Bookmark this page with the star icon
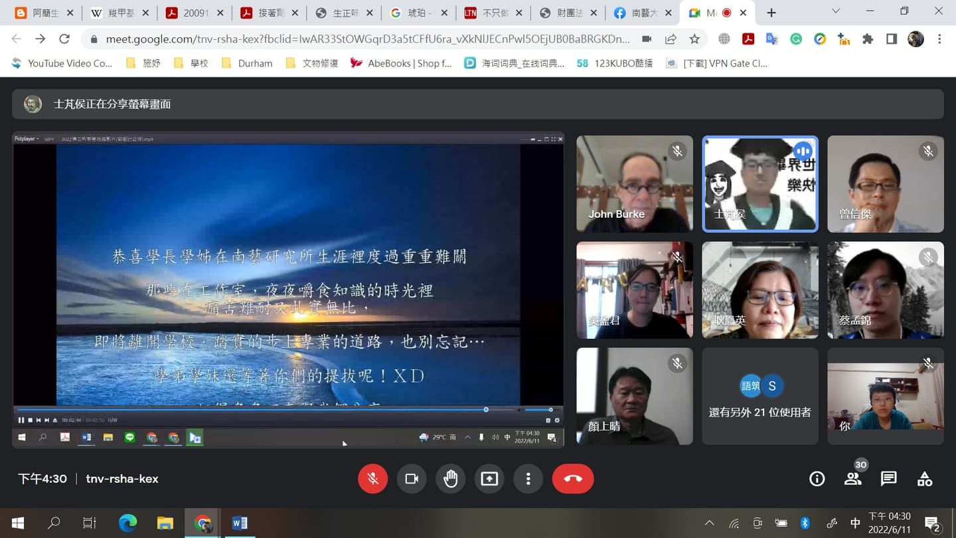This screenshot has height=538, width=956. click(x=694, y=39)
